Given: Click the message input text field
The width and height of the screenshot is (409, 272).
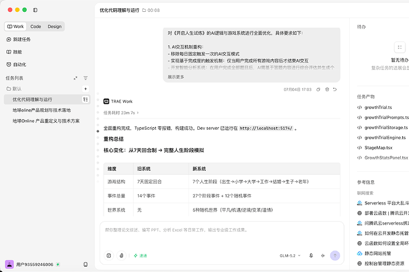Looking at the screenshot, I should click(x=222, y=235).
